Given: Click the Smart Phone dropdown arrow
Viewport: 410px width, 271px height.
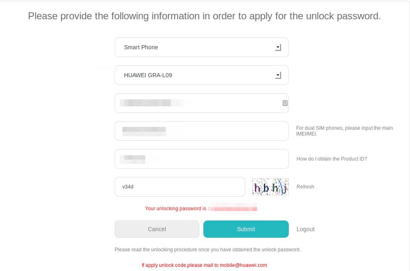Looking at the screenshot, I should pyautogui.click(x=278, y=47).
